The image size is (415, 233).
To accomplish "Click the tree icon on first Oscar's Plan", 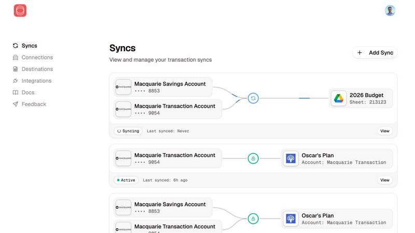I will tap(291, 158).
